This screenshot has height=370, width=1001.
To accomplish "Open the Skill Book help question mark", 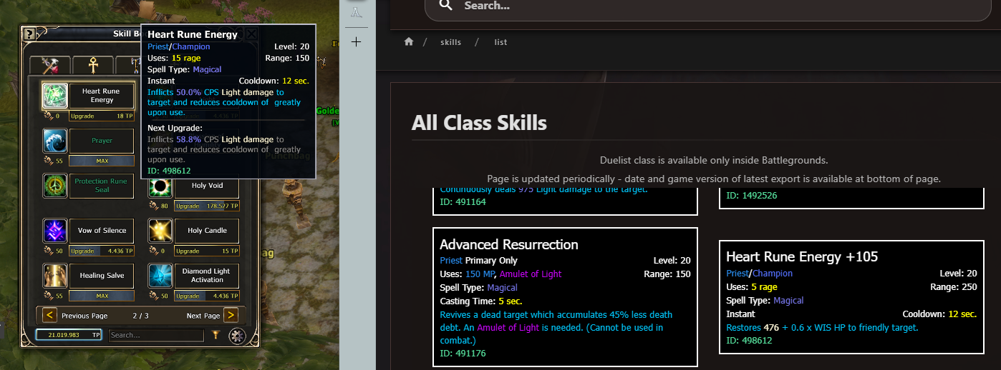I will [29, 34].
